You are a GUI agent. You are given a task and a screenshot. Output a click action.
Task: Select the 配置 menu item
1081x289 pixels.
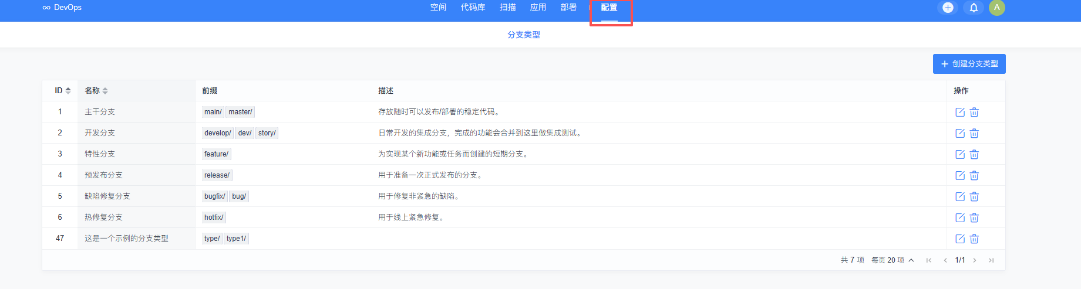[x=609, y=8]
